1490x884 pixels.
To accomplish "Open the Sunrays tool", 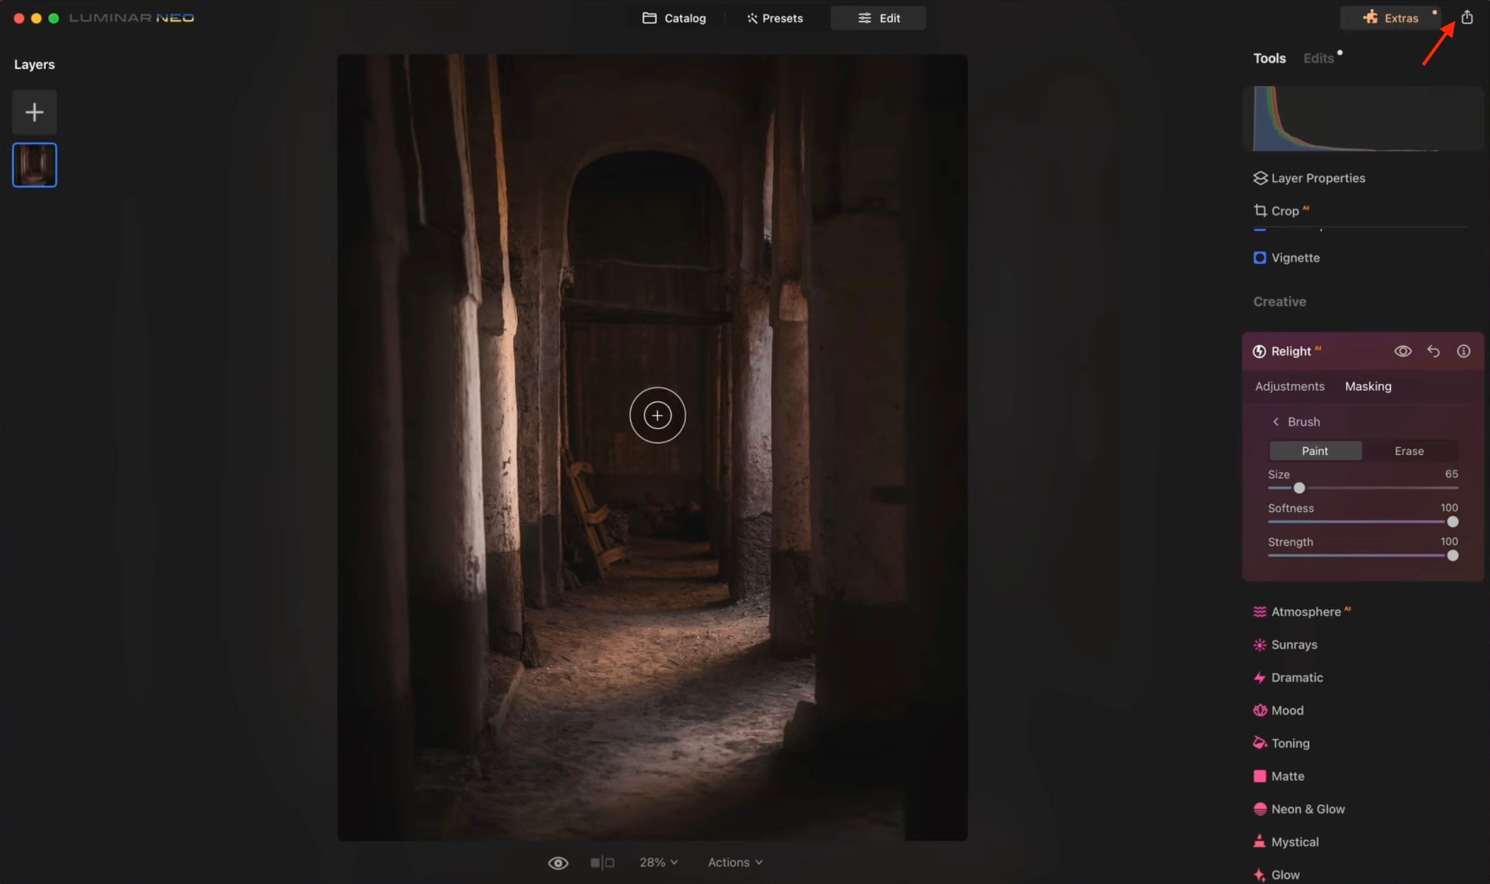I will click(x=1293, y=645).
